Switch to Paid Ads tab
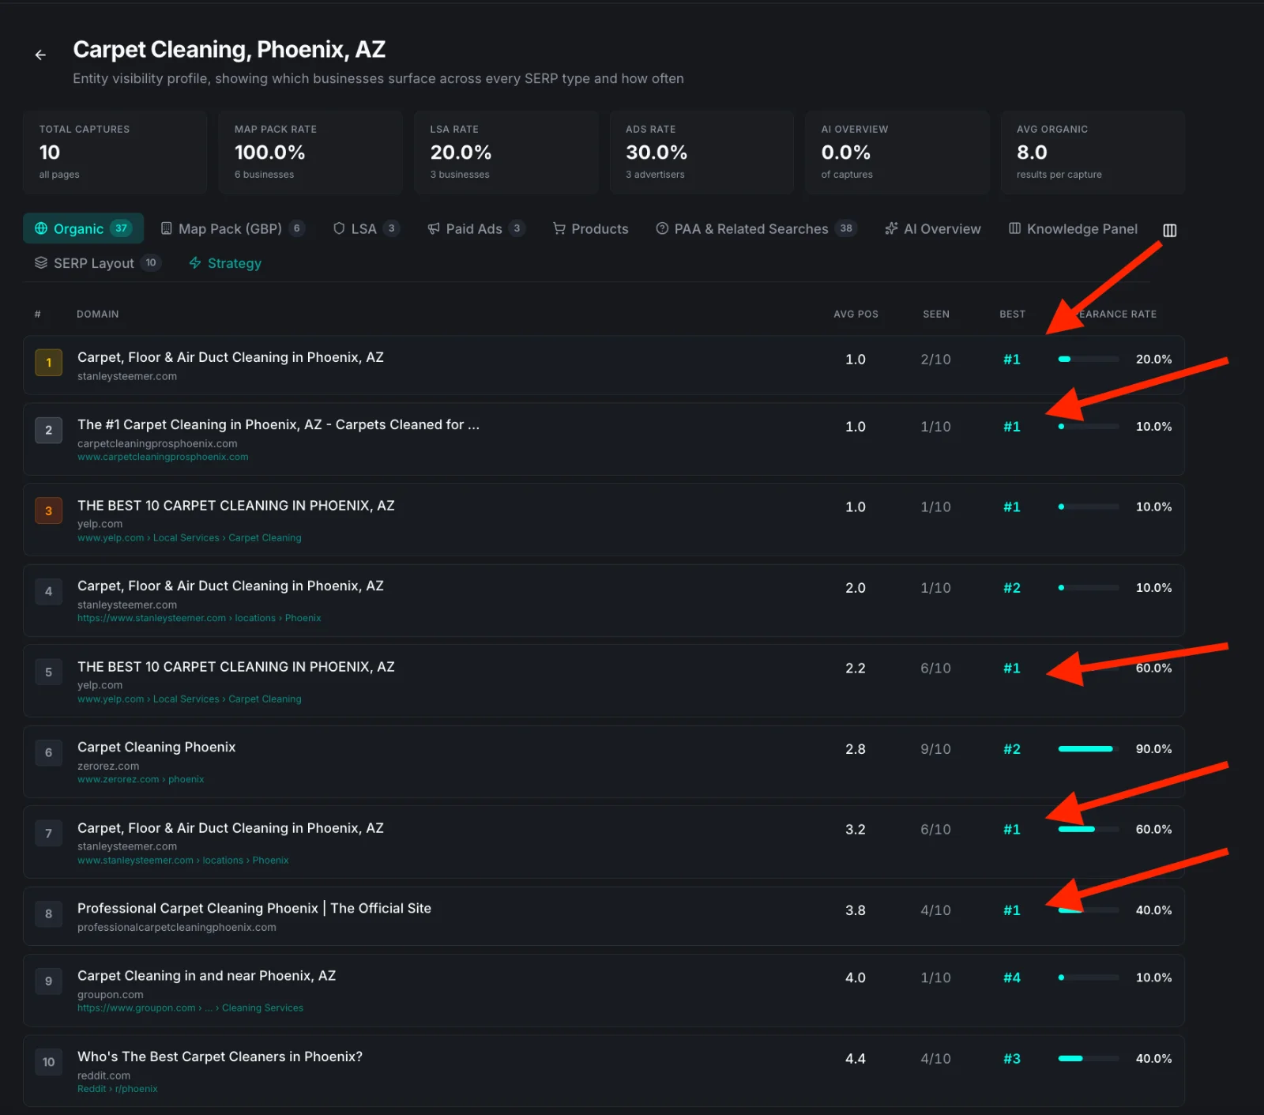This screenshot has width=1264, height=1115. click(x=476, y=228)
